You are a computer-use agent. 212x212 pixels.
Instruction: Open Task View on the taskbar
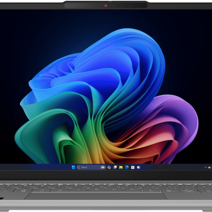pos(115,167)
